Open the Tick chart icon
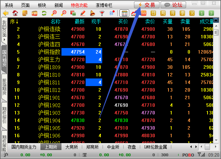Screen dimensions: 221x159 pyautogui.click(x=144, y=13)
